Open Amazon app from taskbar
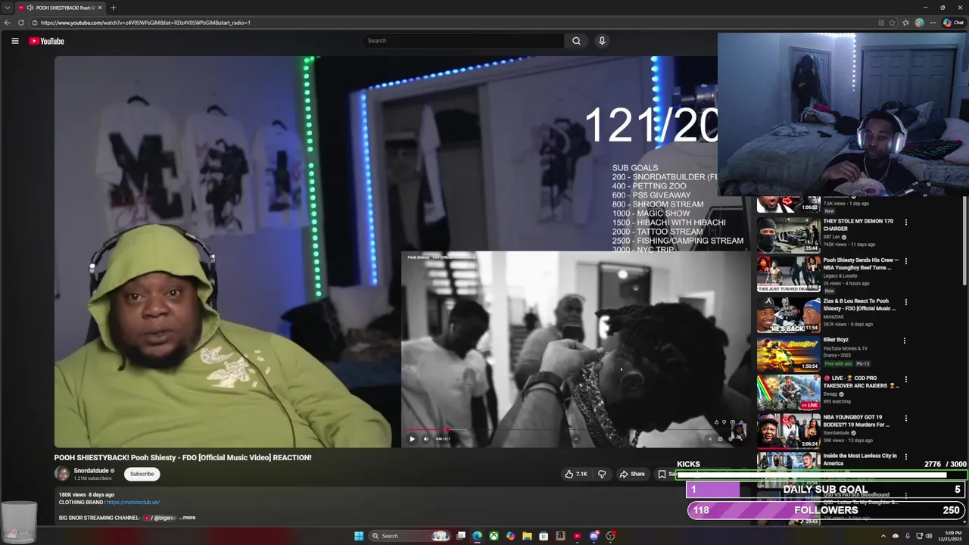Image resolution: width=969 pixels, height=545 pixels. click(x=560, y=536)
